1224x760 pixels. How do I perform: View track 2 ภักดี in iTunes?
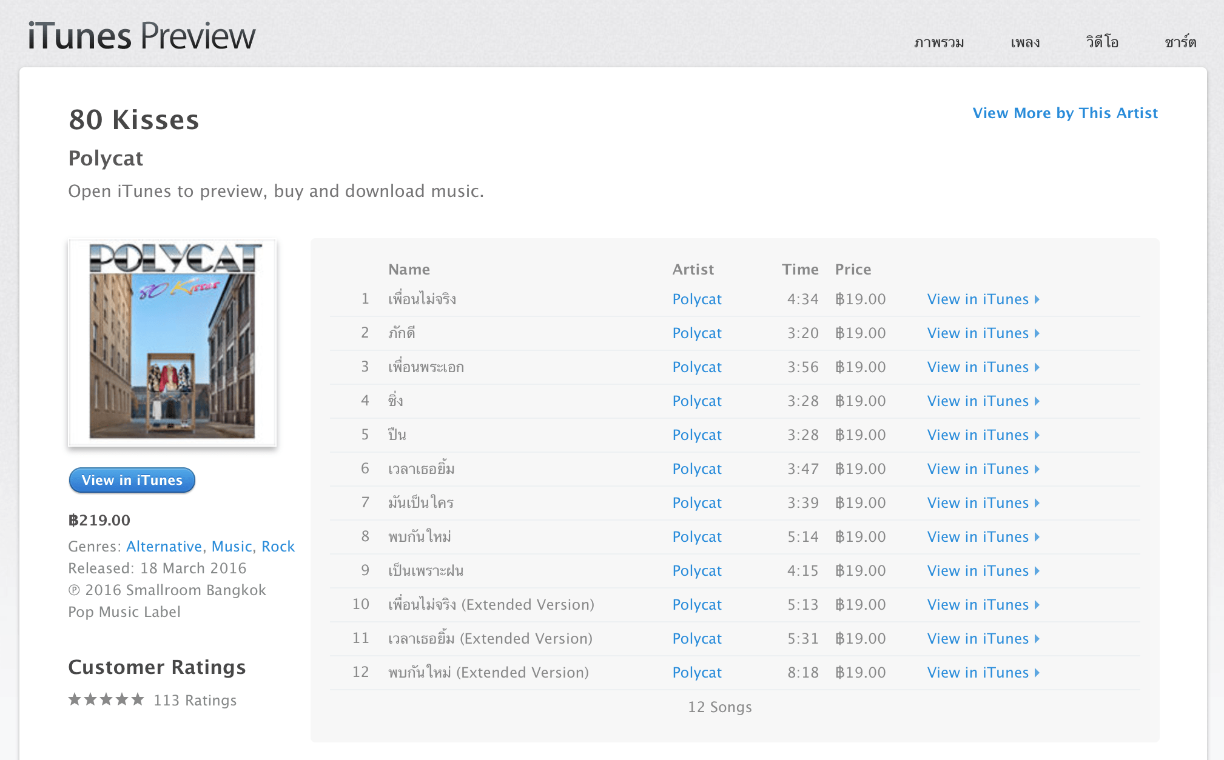pyautogui.click(x=983, y=333)
